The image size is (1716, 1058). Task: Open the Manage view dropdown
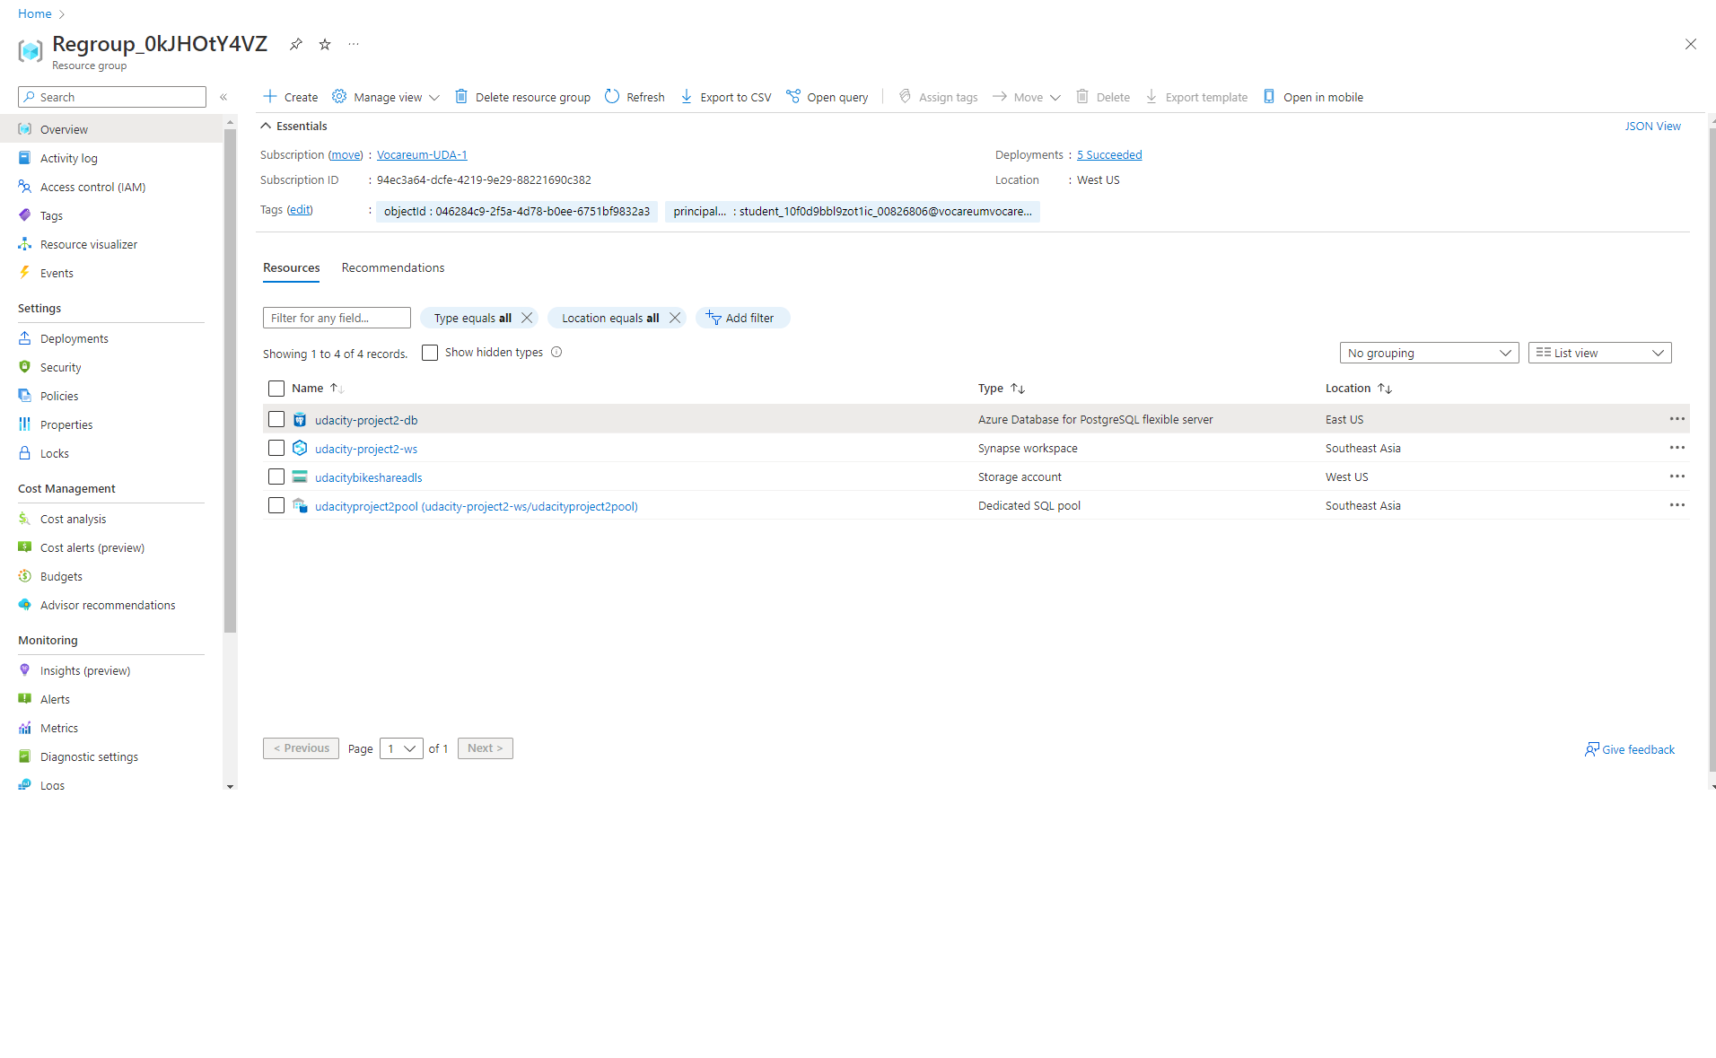386,97
